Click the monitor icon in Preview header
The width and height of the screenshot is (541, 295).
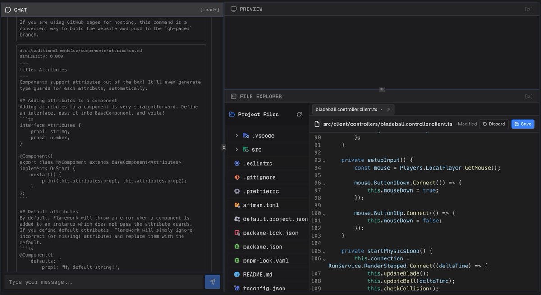click(234, 9)
